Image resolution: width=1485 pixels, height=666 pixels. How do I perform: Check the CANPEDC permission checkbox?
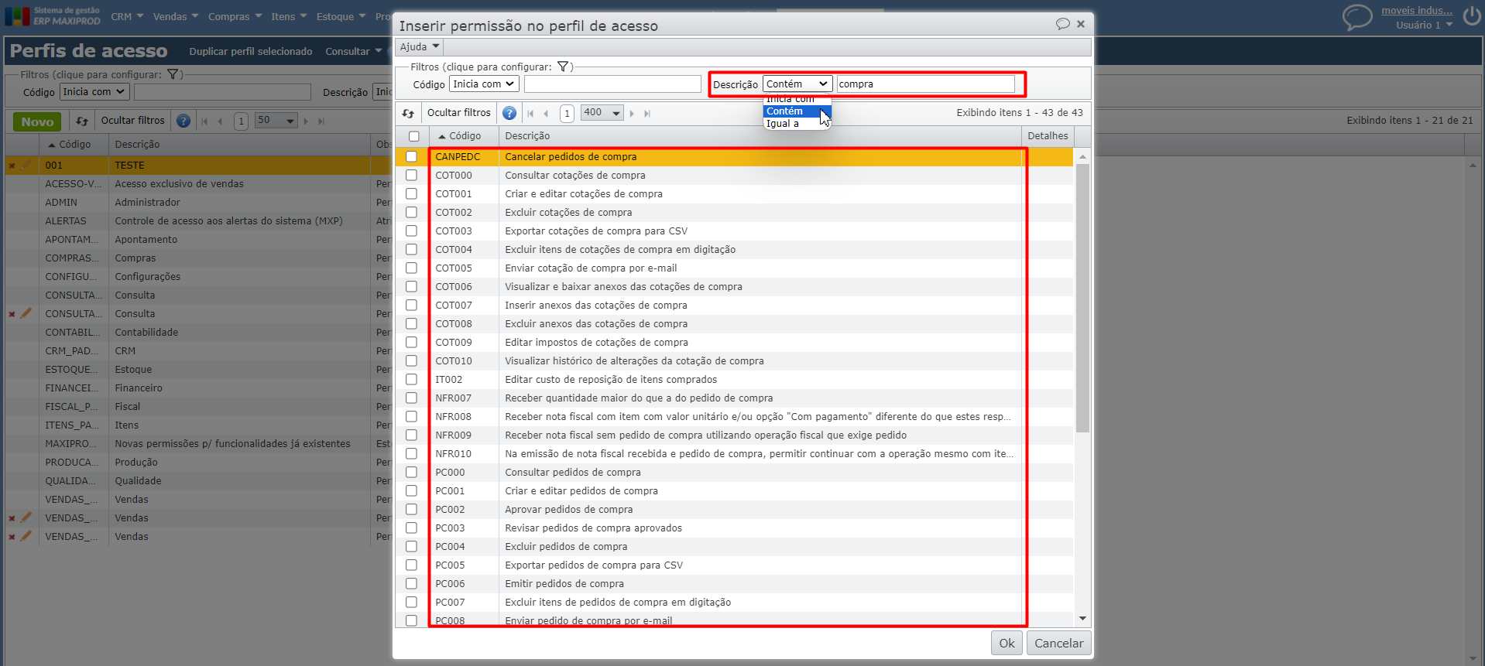[411, 156]
